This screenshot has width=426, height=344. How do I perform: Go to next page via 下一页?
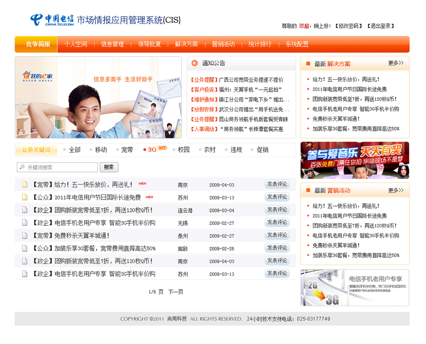tap(175, 292)
